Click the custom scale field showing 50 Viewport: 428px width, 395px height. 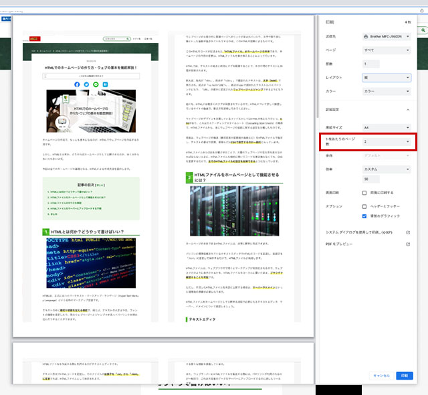(370, 179)
